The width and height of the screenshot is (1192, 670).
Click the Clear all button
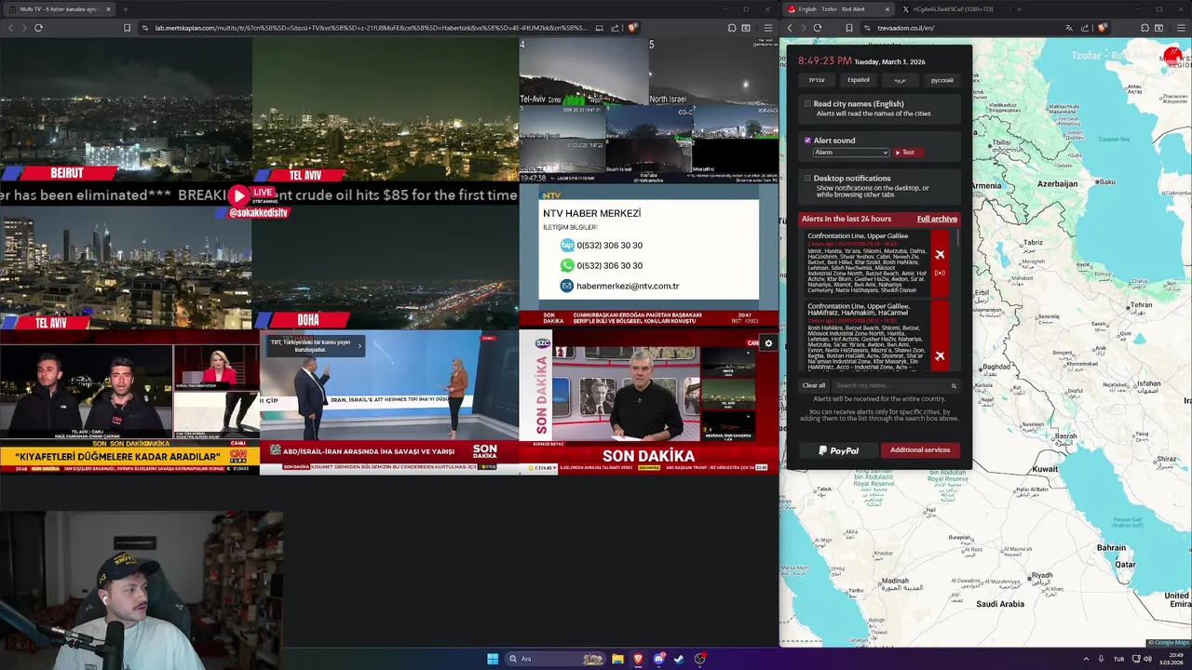click(x=814, y=385)
